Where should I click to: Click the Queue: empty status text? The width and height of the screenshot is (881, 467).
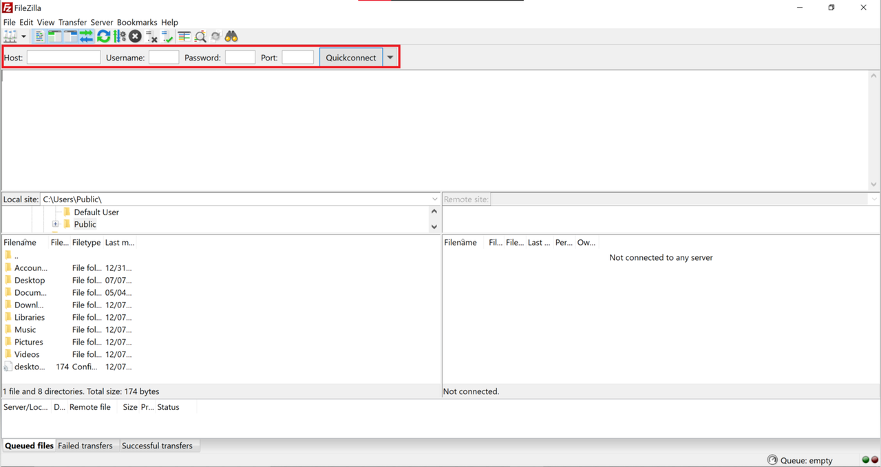pyautogui.click(x=807, y=461)
